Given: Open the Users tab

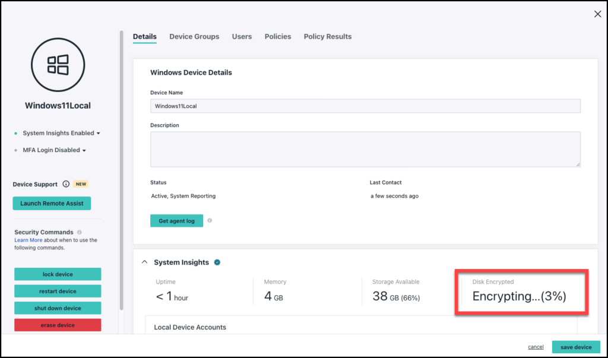Looking at the screenshot, I should 242,37.
